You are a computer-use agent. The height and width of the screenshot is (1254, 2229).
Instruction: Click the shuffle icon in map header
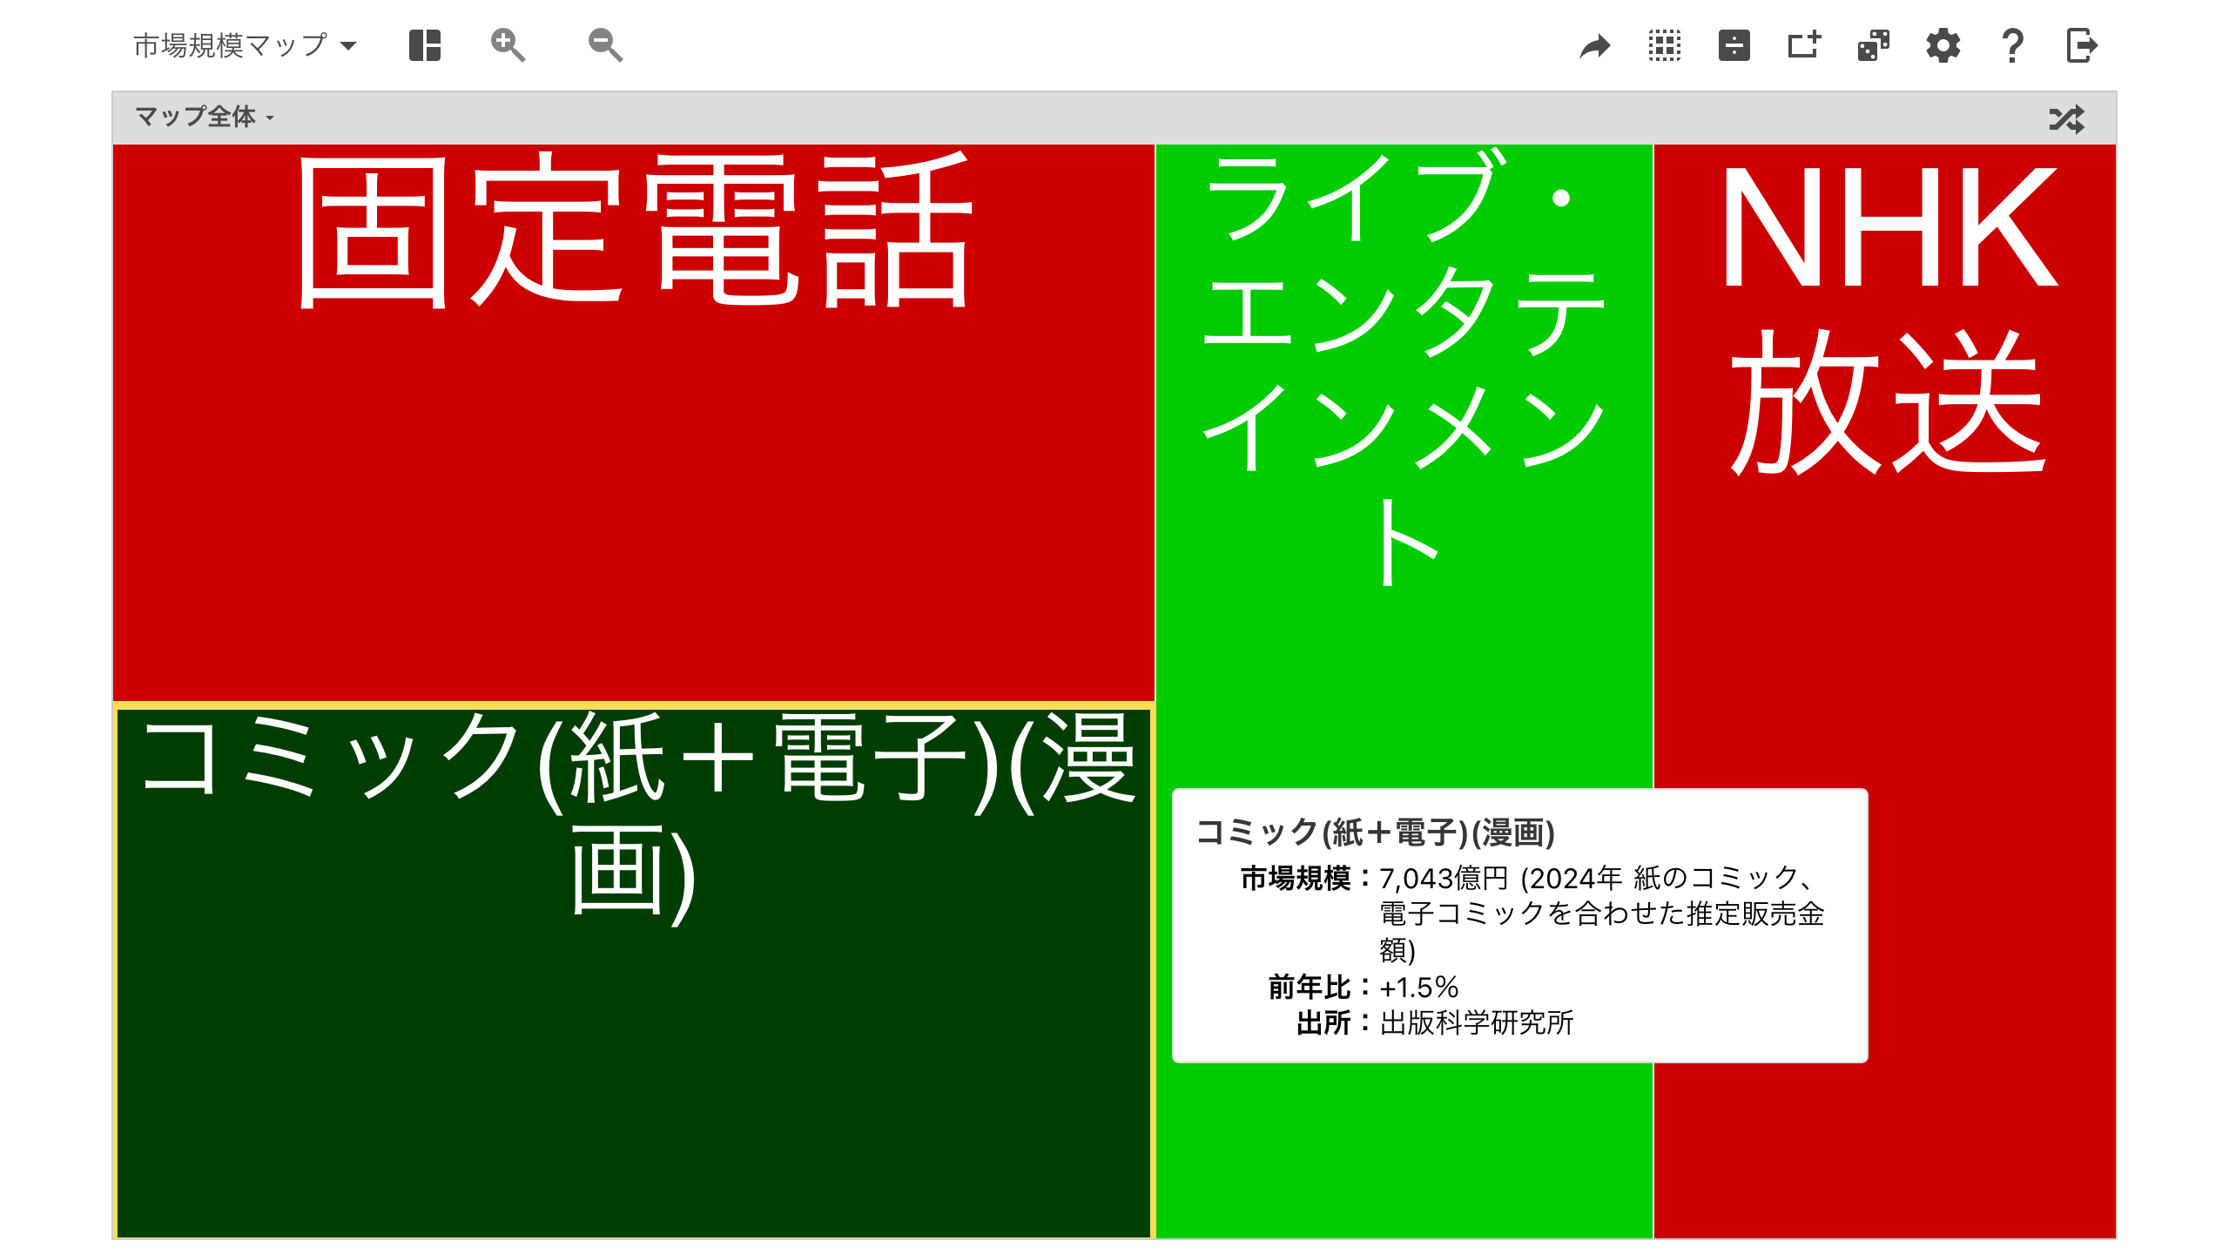click(2066, 118)
